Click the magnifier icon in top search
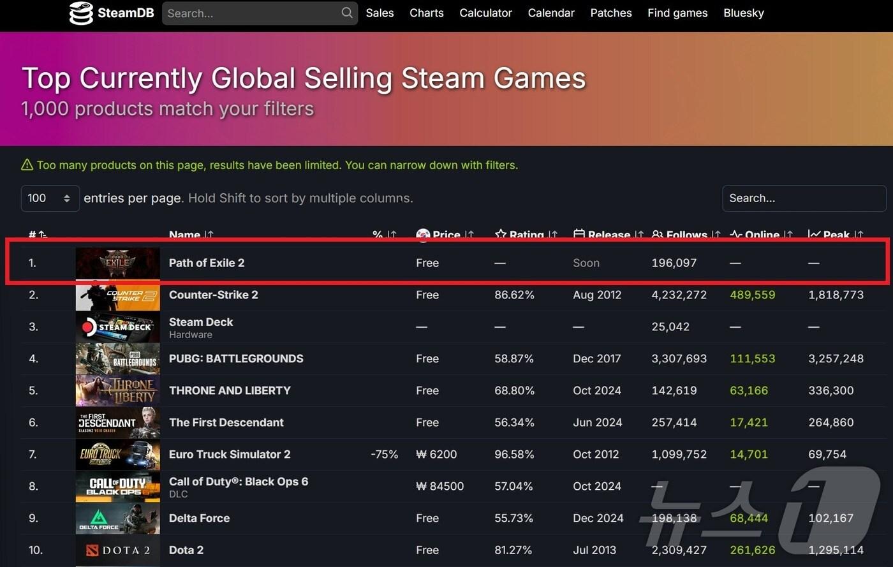 tap(346, 13)
